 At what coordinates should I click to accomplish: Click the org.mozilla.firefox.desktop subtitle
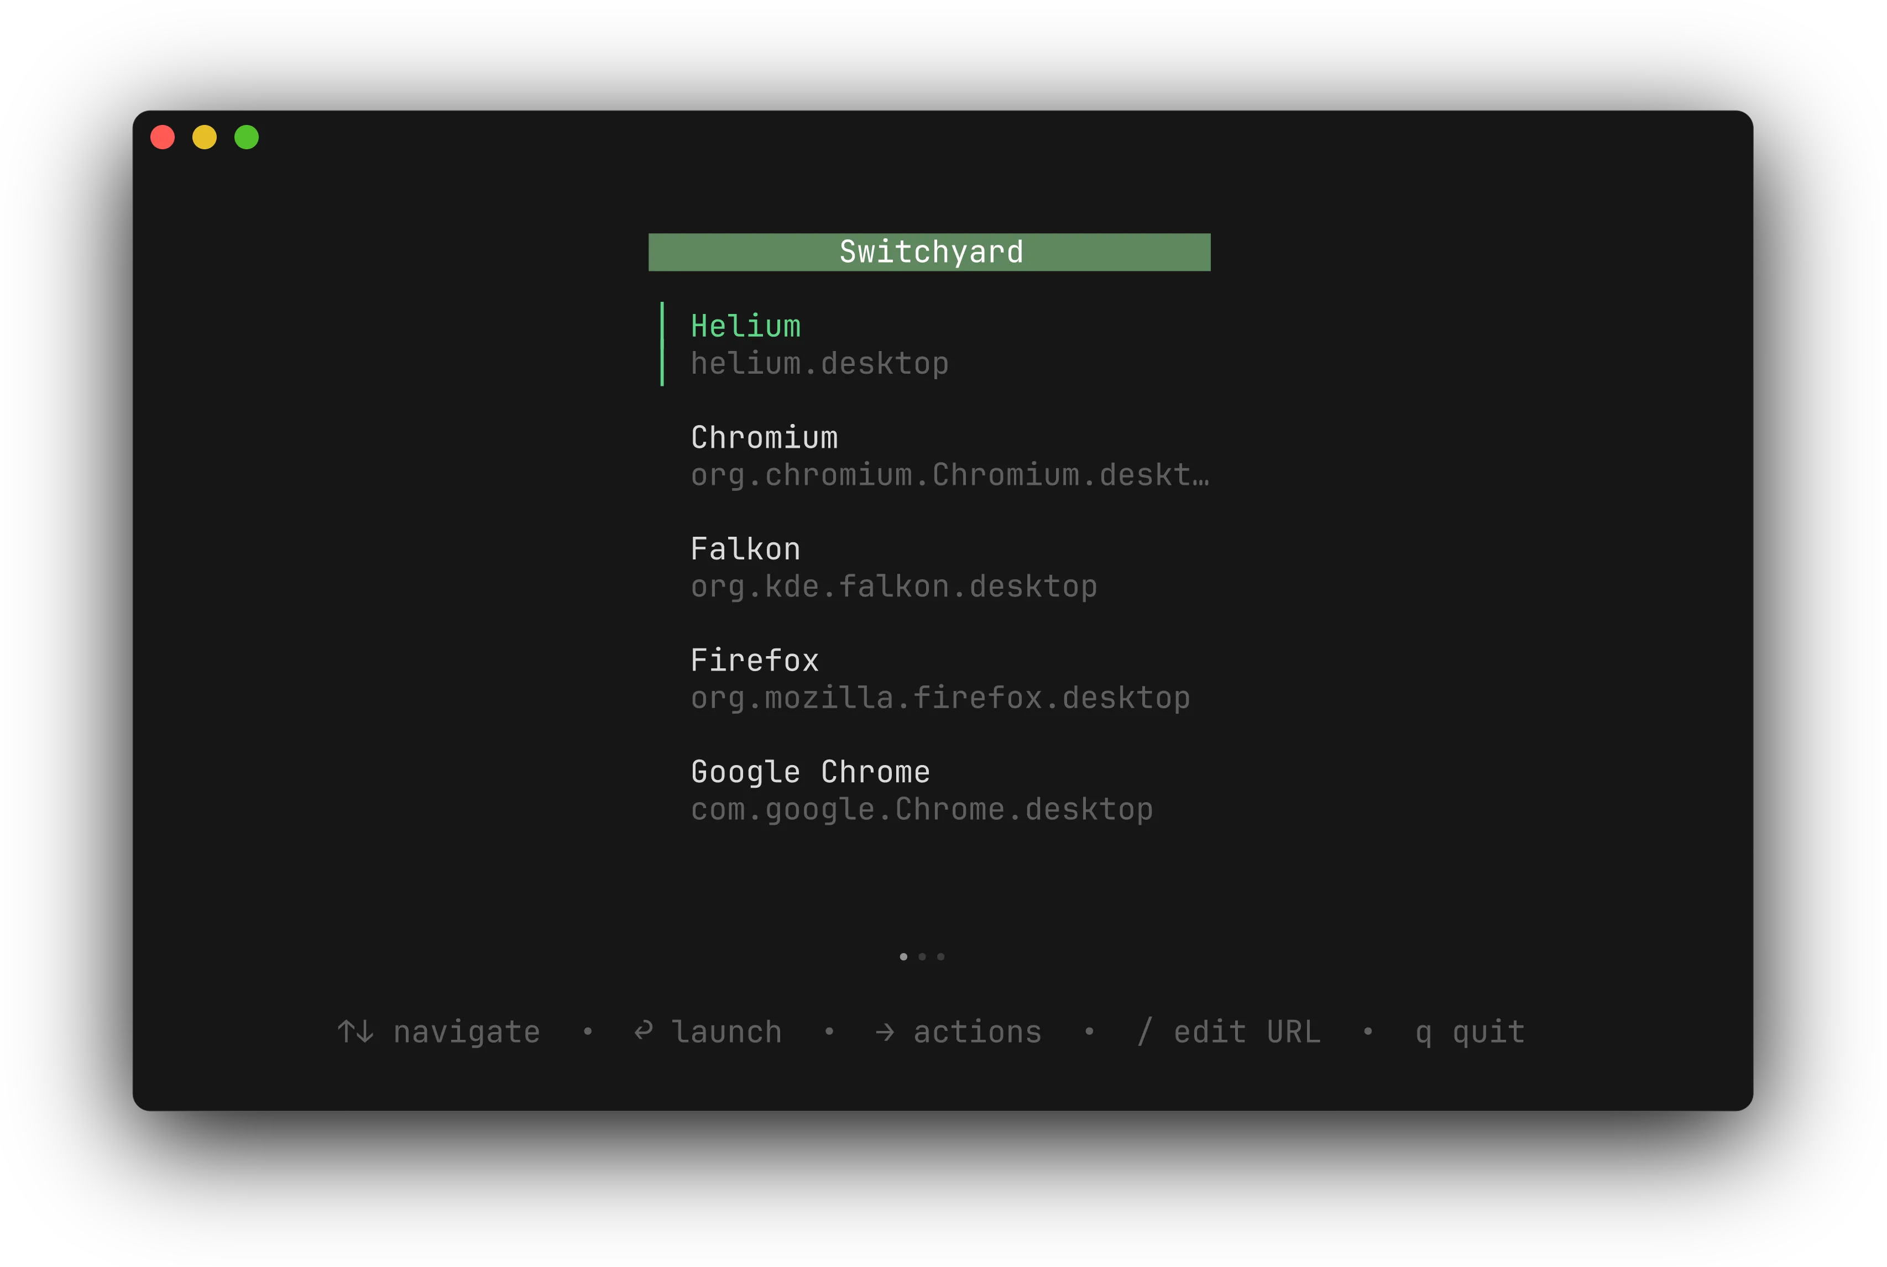(940, 699)
